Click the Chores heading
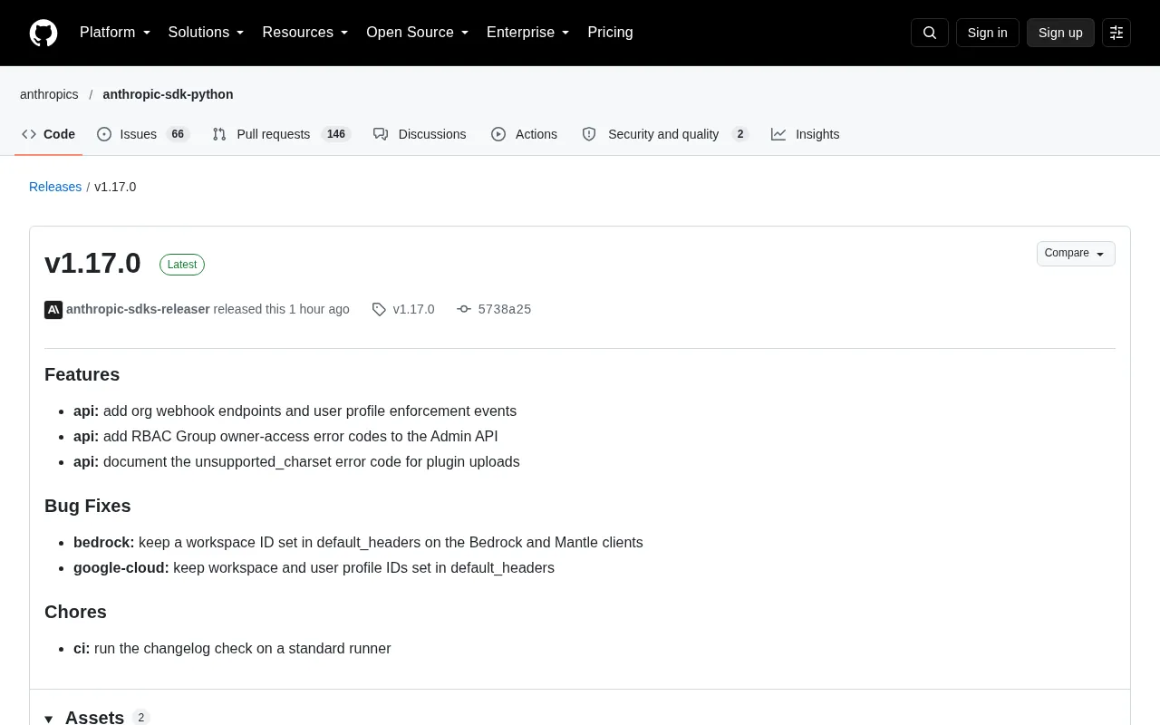The image size is (1160, 725). click(x=75, y=612)
